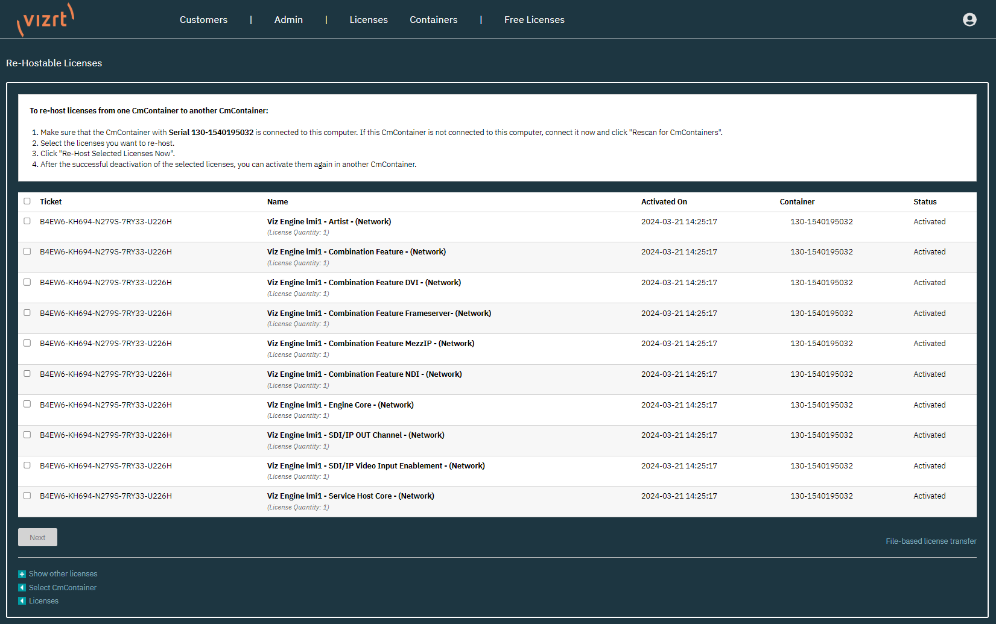
Task: Click the back arrow icon beside Licenses
Action: 22,601
